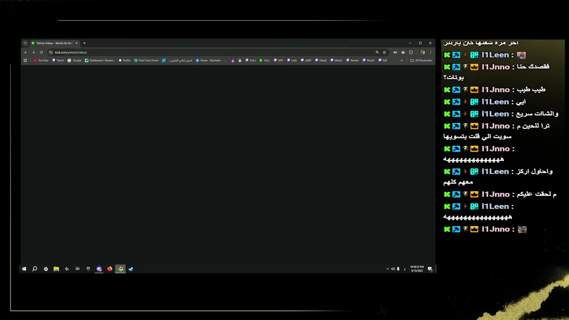The height and width of the screenshot is (320, 569).
Task: Open the ak90l bookmark
Action: (306, 60)
